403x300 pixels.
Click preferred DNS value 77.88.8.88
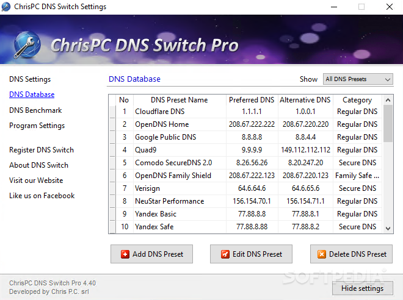pyautogui.click(x=252, y=227)
